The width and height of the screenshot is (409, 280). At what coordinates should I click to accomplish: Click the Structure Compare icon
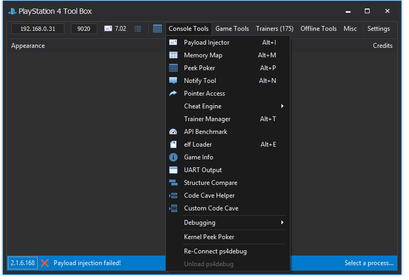[173, 183]
